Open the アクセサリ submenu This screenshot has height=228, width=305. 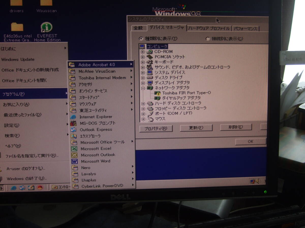[x=101, y=84]
